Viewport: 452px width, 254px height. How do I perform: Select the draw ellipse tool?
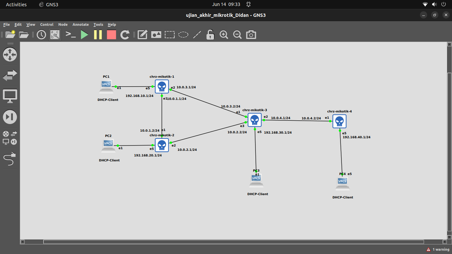click(183, 34)
